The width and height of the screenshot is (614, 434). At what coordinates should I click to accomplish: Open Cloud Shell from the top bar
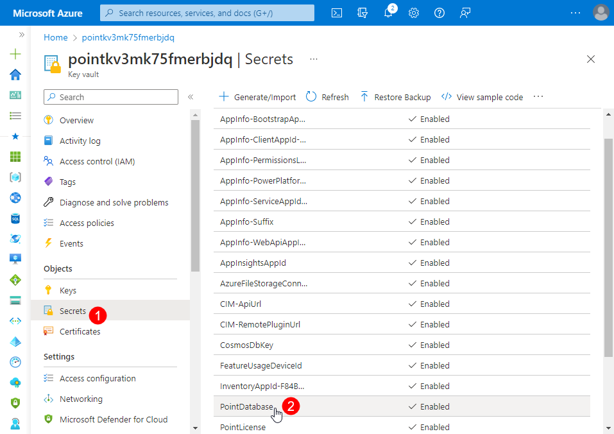(x=337, y=13)
